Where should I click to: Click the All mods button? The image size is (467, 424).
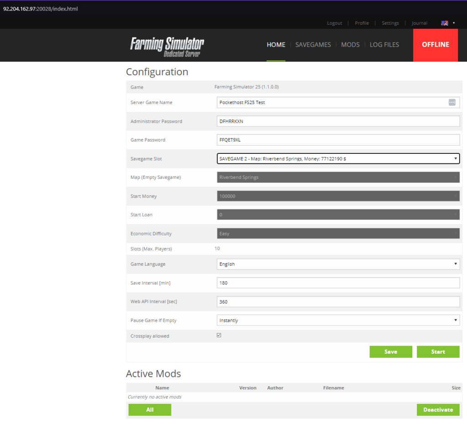150,410
